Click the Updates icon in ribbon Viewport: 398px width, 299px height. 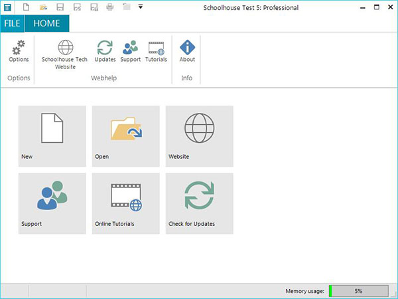105,50
